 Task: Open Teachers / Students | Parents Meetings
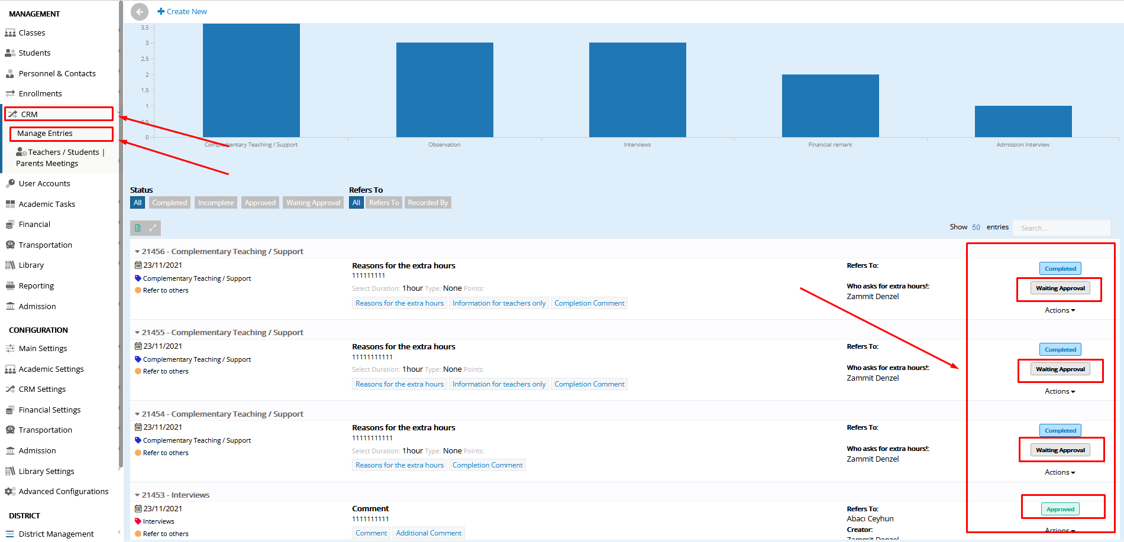pos(60,158)
